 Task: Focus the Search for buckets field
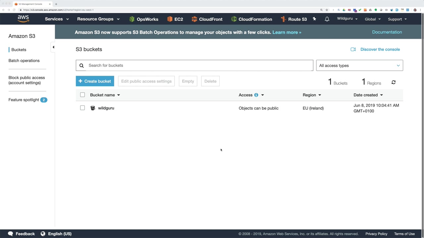click(194, 65)
